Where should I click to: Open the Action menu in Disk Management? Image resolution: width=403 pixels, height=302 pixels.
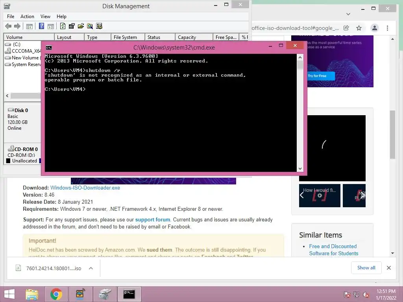click(x=27, y=17)
